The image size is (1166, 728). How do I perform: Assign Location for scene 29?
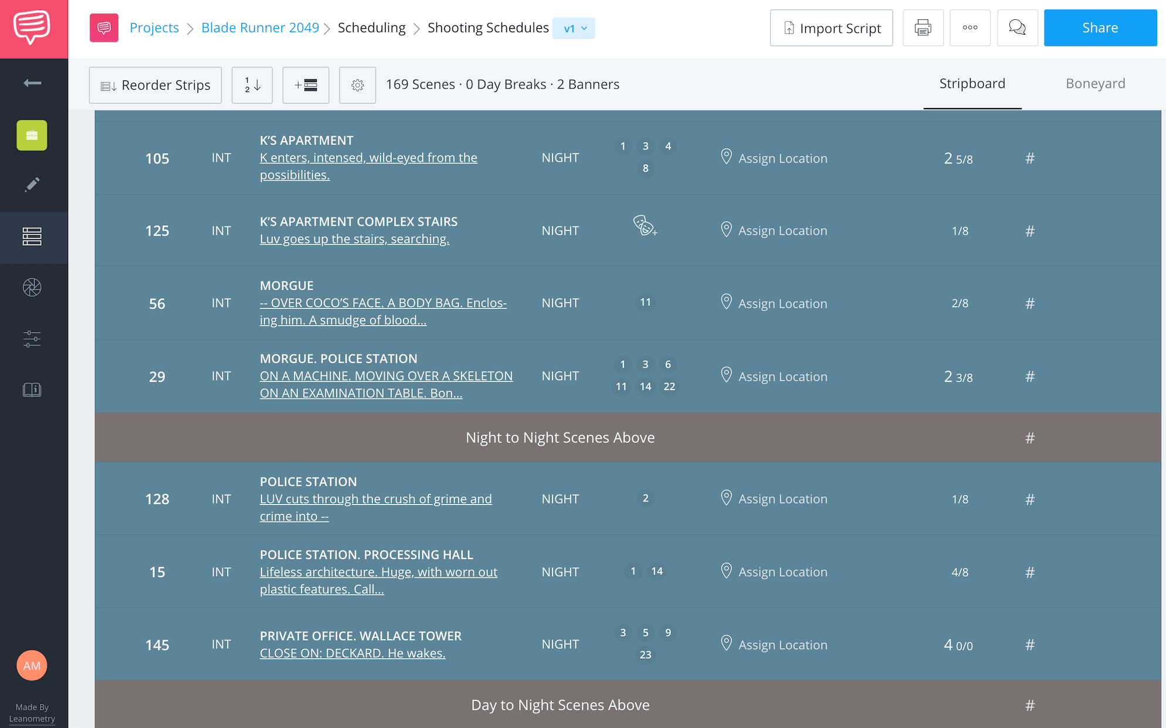pyautogui.click(x=774, y=377)
